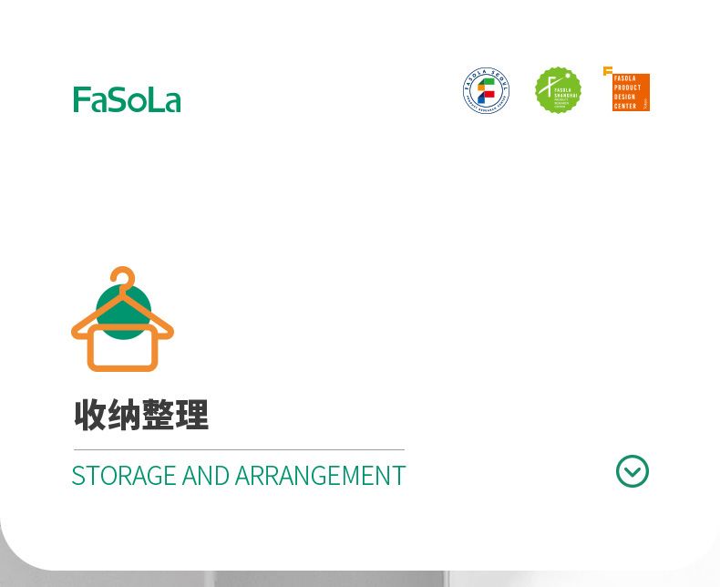Click the orange hanger hook icon
This screenshot has height=587, width=720.
[123, 277]
